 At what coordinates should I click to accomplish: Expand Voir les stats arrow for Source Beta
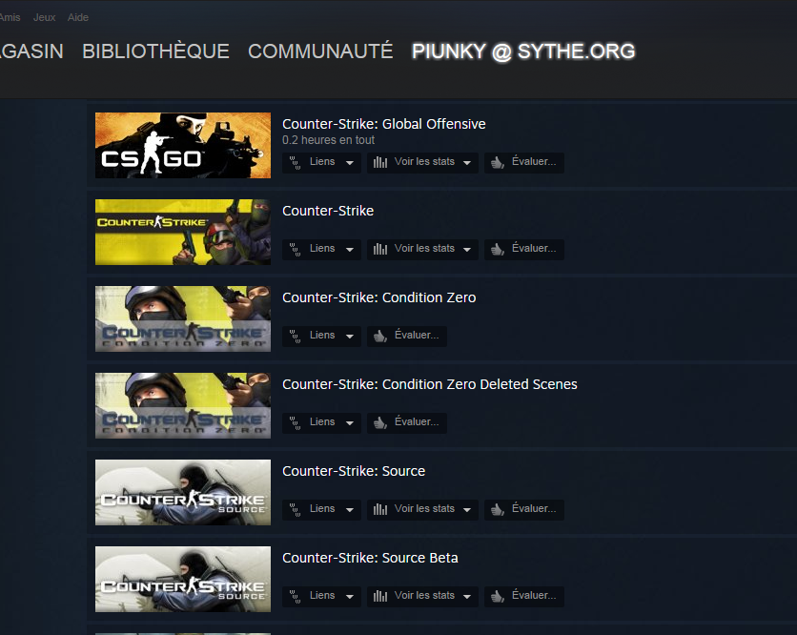coord(467,597)
